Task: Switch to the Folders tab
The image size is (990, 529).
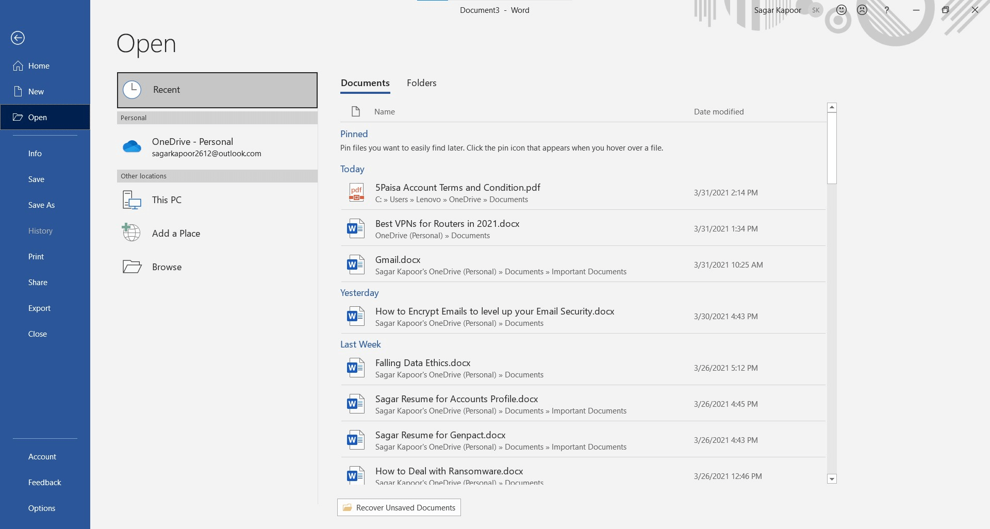Action: tap(421, 83)
